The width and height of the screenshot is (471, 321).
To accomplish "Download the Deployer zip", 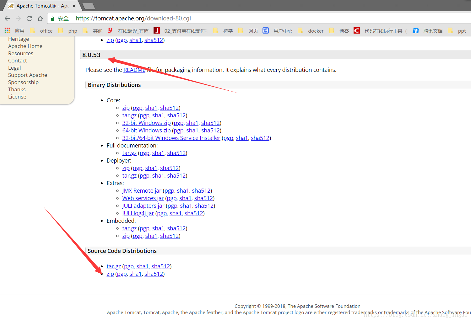I will click(x=126, y=168).
